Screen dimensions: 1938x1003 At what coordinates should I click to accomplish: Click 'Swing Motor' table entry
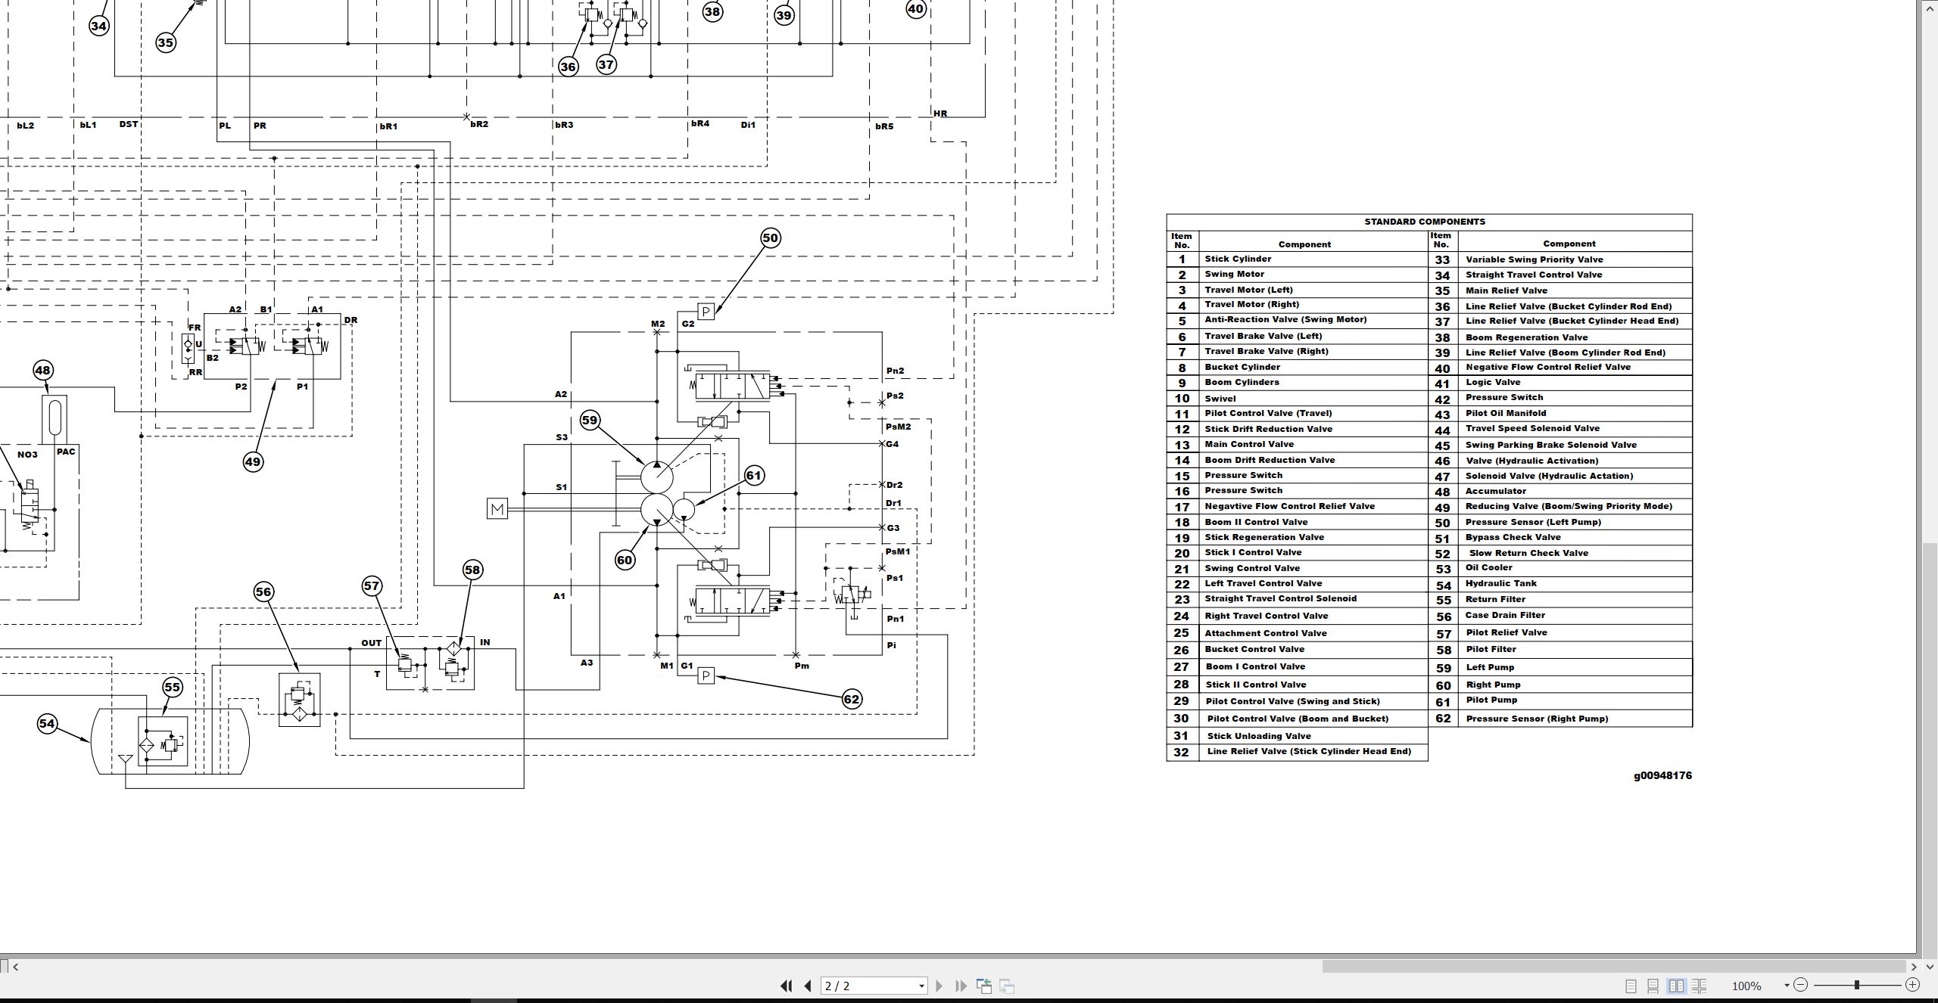[1234, 274]
